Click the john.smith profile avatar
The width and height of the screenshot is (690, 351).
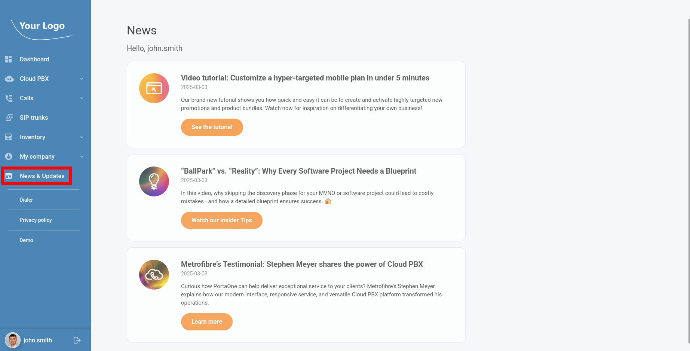(13, 340)
